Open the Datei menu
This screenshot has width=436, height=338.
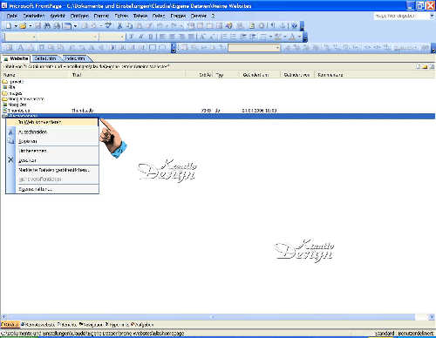click(12, 16)
